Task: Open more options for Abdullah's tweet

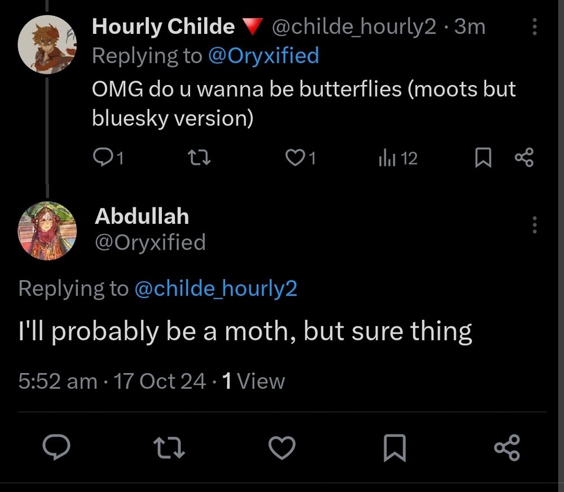Action: point(534,225)
